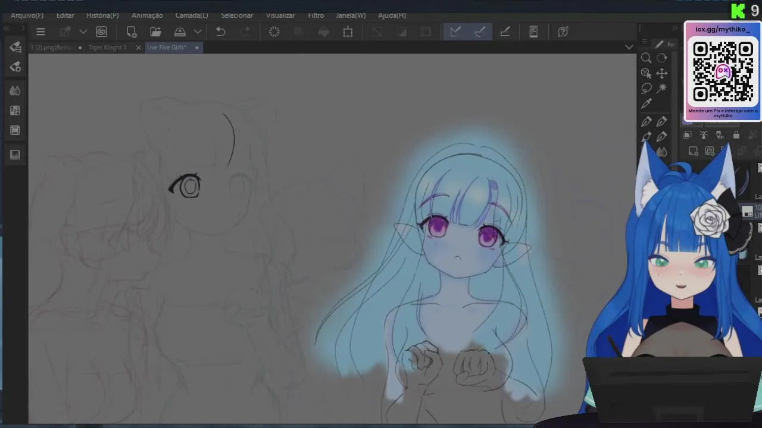Click the pink right eye of glowing girl

[488, 237]
